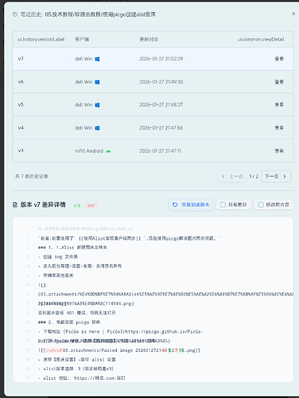Click diff line with Pasted image filename

[119, 350]
